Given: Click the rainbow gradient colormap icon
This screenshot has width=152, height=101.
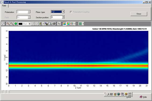Looking at the screenshot, I should point(68,24).
